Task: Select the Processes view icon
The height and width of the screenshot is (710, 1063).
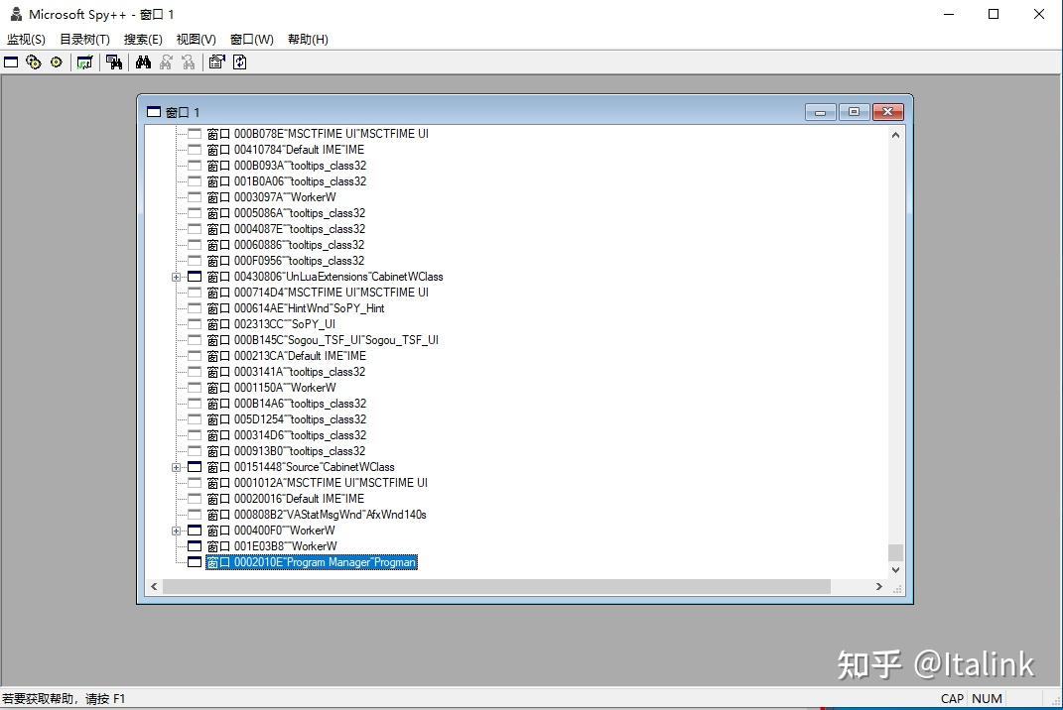Action: (33, 61)
